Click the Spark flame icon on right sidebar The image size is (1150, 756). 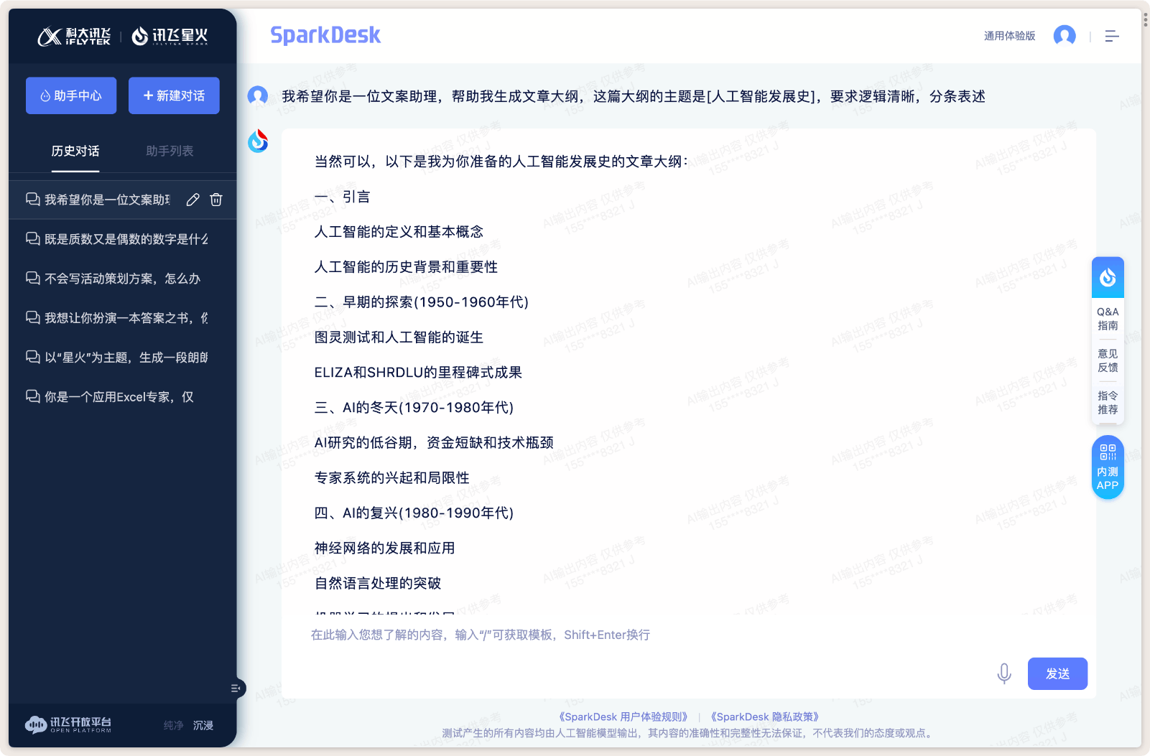click(1108, 276)
